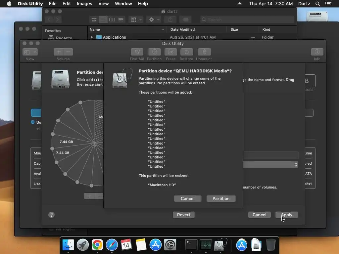
Task: Open the View menu in menu bar
Action: click(103, 4)
